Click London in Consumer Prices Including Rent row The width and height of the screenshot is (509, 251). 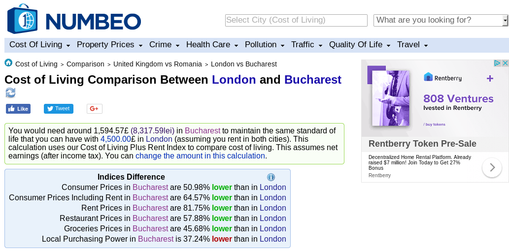[x=273, y=197]
